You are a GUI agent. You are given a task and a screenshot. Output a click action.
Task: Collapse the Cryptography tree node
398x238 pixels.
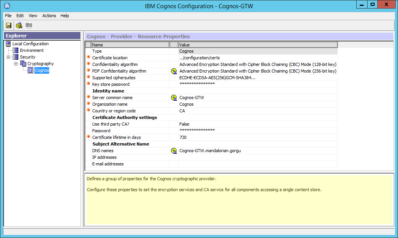pos(16,64)
